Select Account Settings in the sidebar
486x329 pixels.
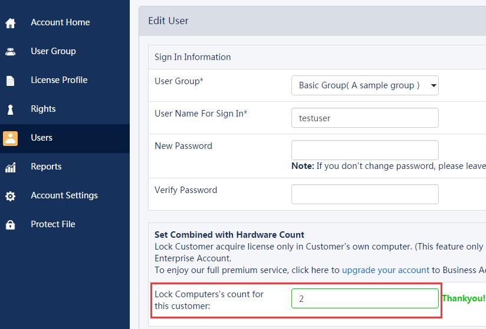64,195
